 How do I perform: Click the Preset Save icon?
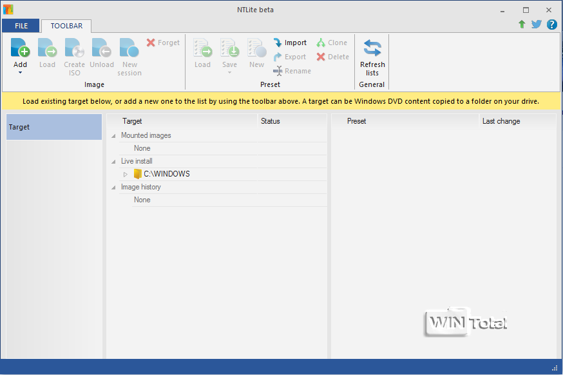pyautogui.click(x=229, y=48)
